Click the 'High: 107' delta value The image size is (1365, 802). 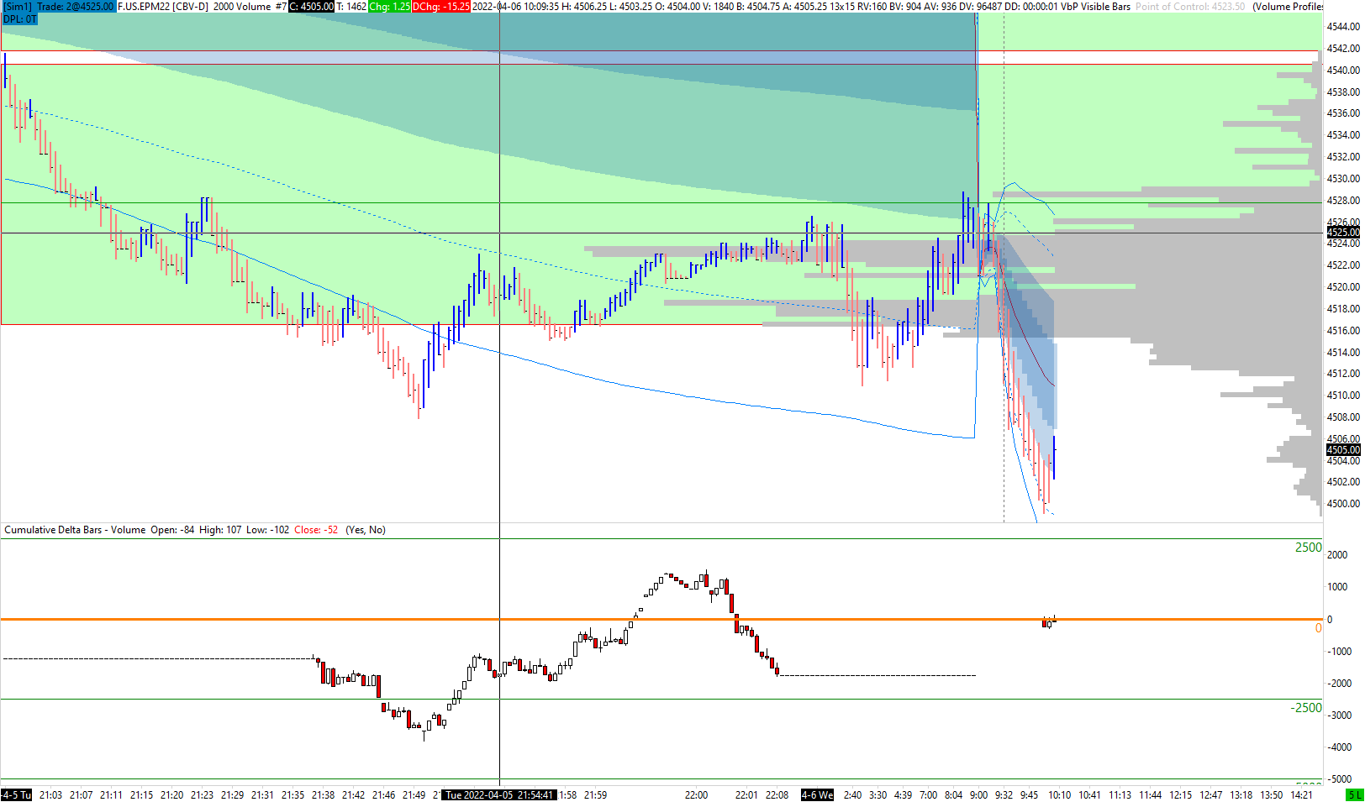pyautogui.click(x=220, y=530)
